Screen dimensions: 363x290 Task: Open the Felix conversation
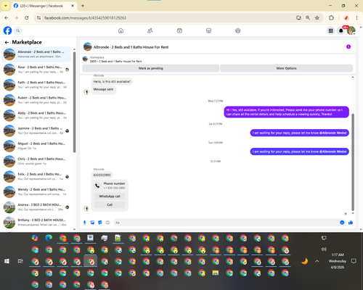(x=36, y=177)
